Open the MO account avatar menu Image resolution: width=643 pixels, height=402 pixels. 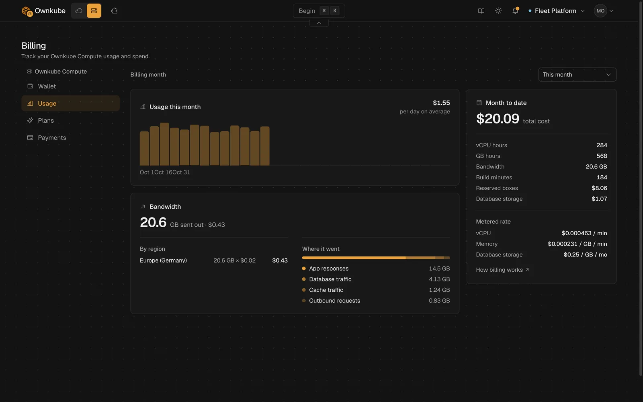pyautogui.click(x=604, y=11)
